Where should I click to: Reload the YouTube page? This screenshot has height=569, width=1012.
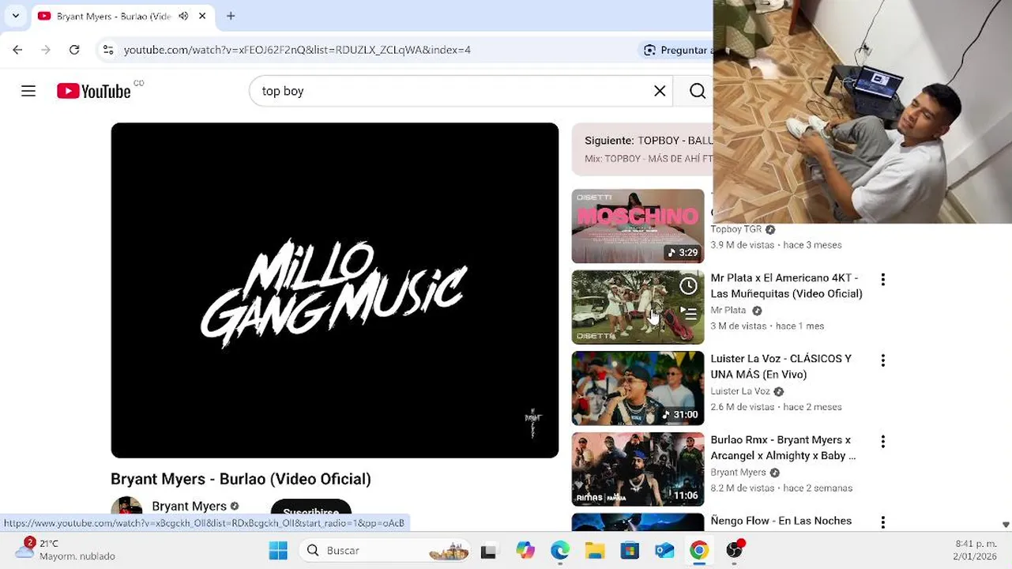click(74, 50)
